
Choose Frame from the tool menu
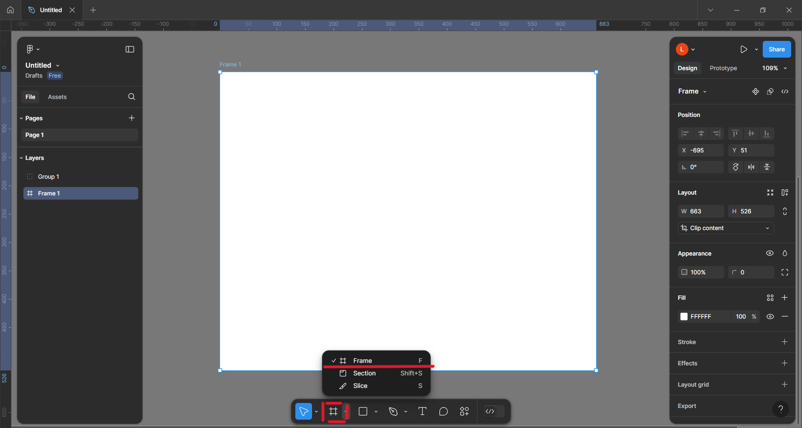pyautogui.click(x=376, y=360)
